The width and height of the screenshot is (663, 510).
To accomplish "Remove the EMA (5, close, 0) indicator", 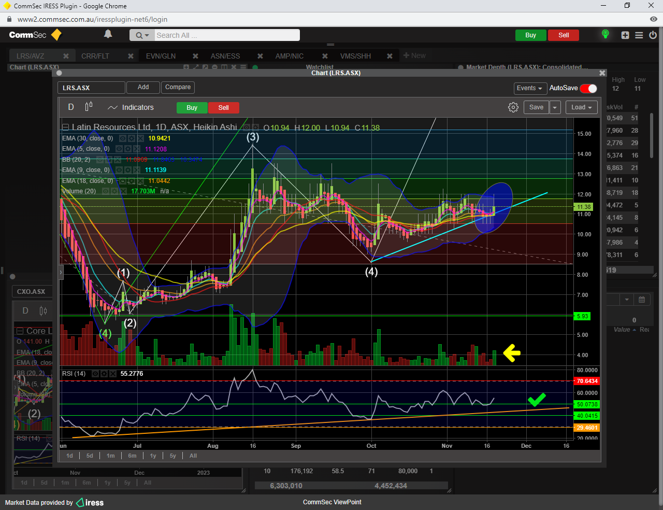I will 137,149.
